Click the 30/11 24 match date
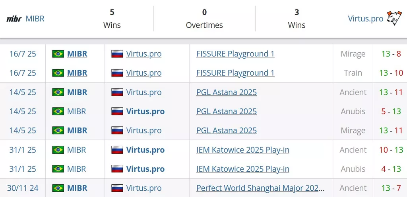The height and width of the screenshot is (197, 407). pyautogui.click(x=23, y=188)
